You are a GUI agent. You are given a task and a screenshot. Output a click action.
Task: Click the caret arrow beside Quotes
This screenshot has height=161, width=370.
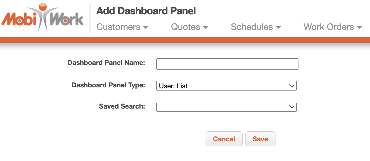pyautogui.click(x=205, y=28)
